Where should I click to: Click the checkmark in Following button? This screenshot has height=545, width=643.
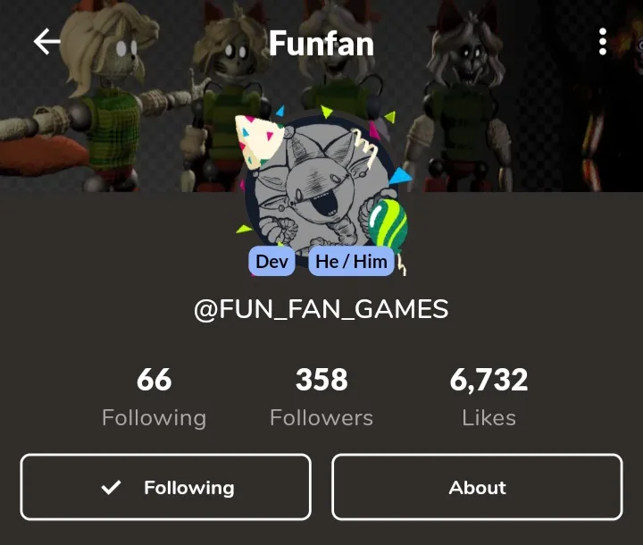click(111, 487)
